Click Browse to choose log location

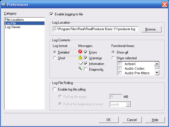coord(151,29)
